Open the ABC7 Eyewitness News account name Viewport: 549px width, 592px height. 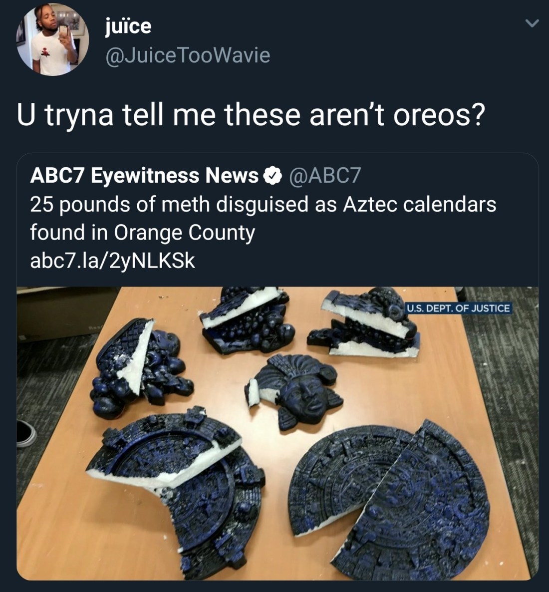pos(144,176)
